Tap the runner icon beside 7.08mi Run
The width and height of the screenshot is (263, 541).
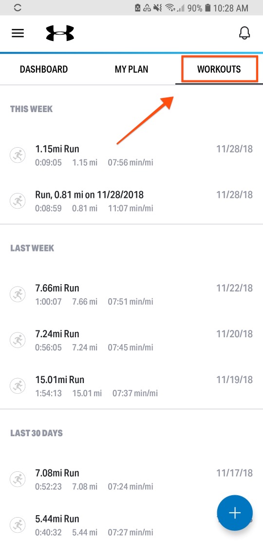(x=17, y=479)
